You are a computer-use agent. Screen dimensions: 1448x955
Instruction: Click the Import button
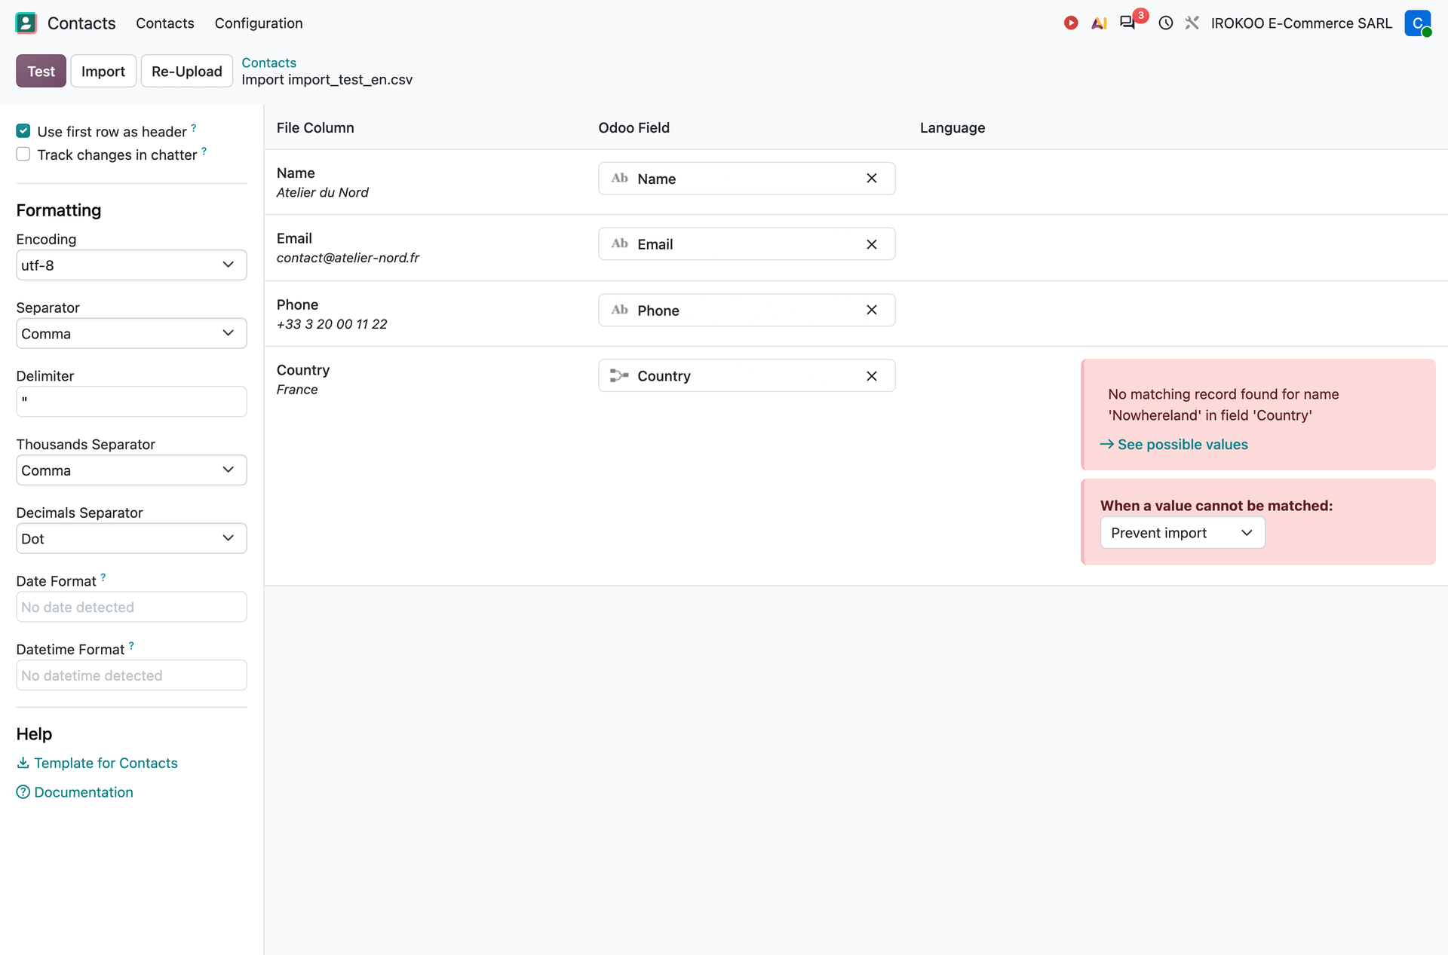click(x=103, y=71)
